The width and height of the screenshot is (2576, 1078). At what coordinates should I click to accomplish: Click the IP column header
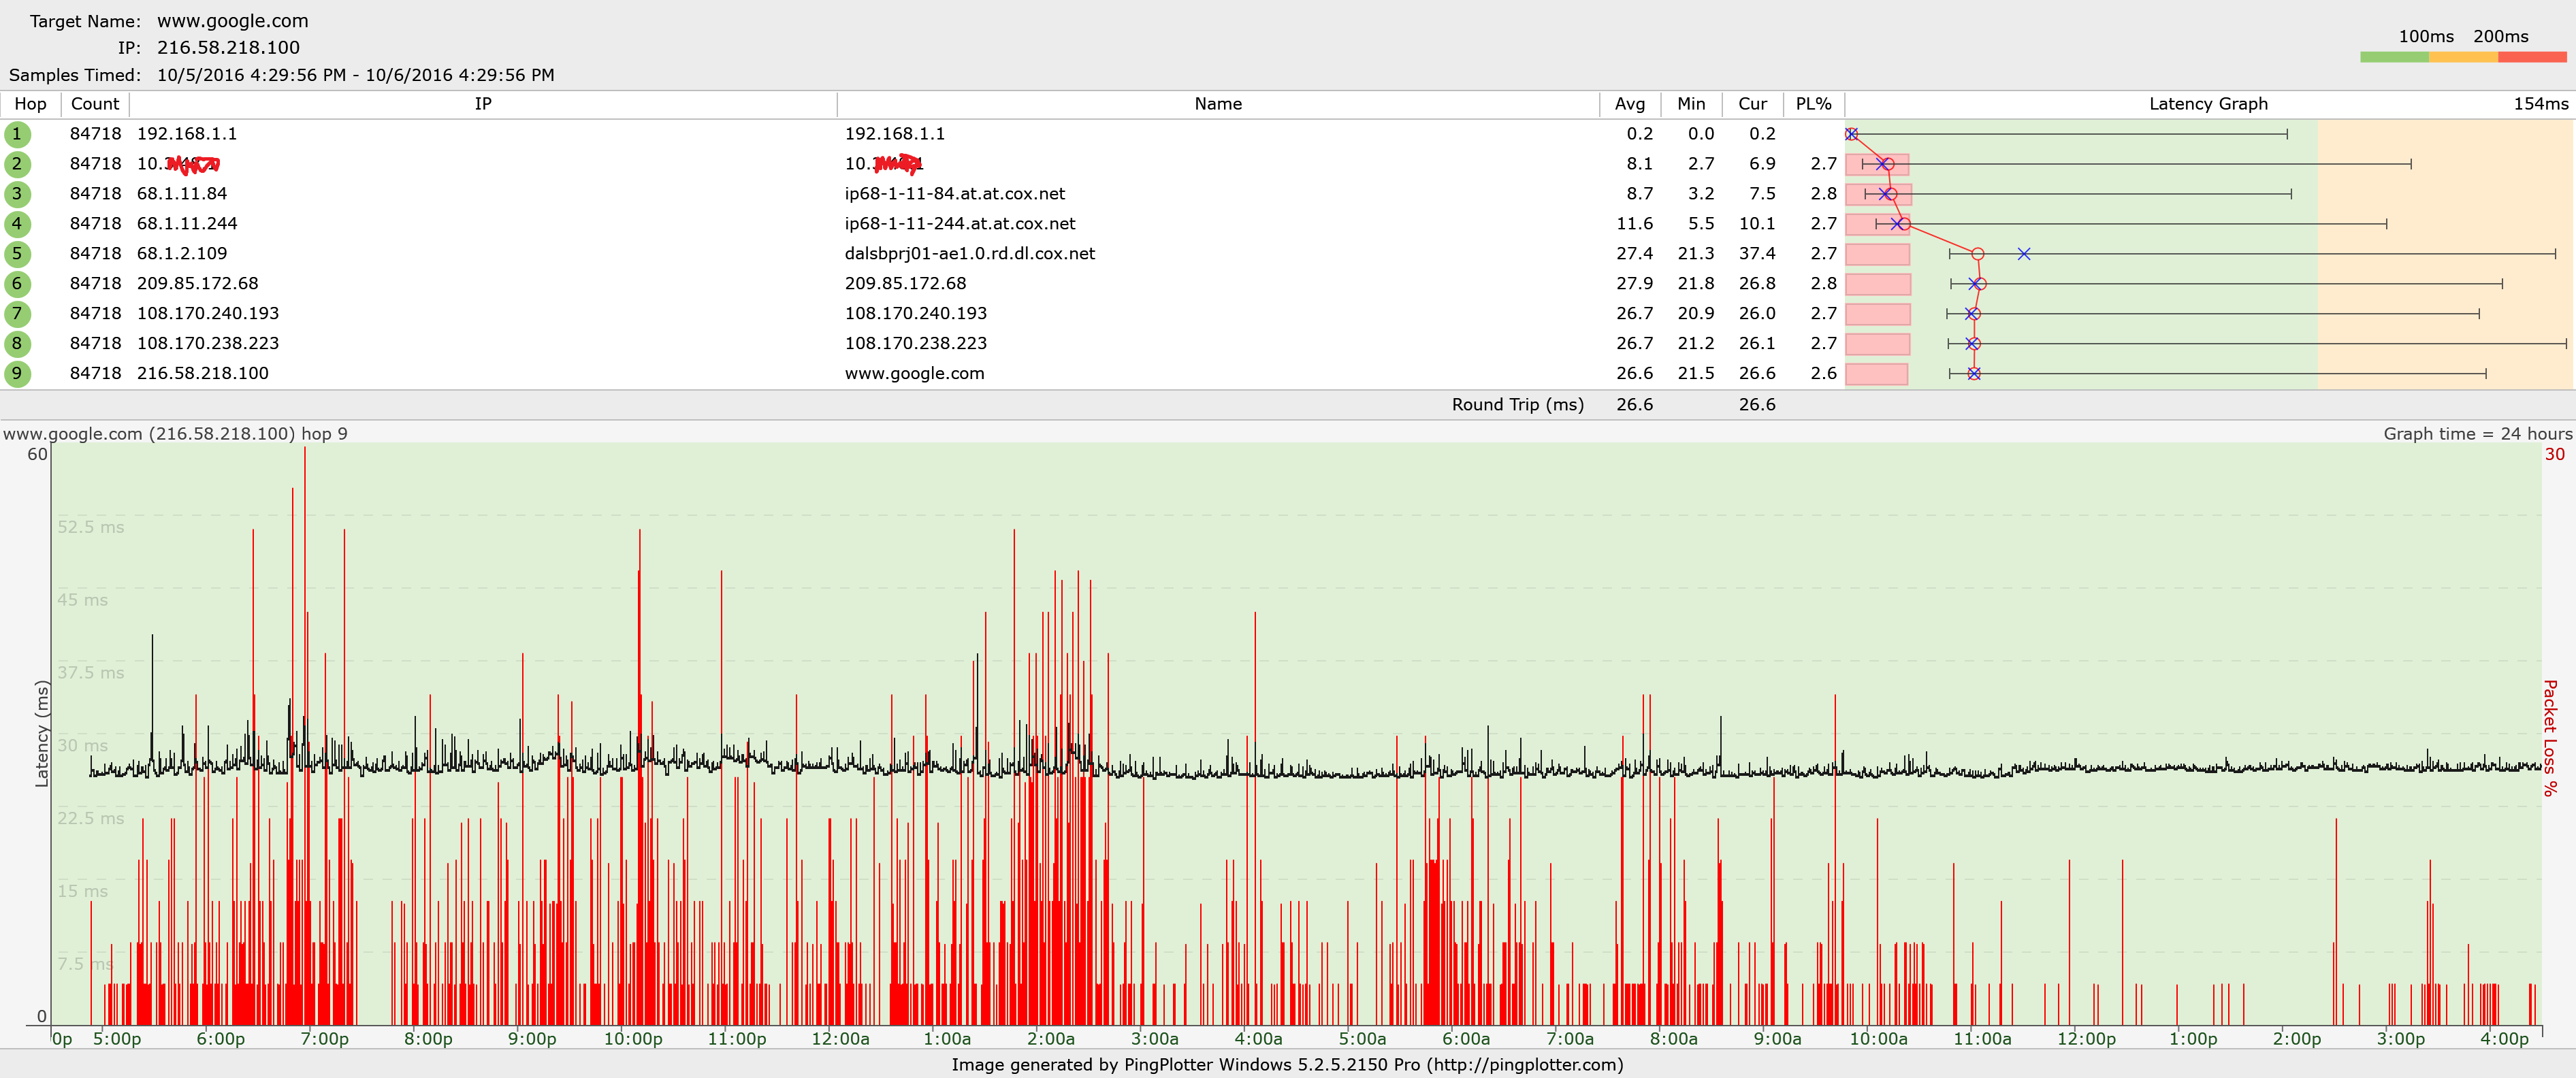483,104
